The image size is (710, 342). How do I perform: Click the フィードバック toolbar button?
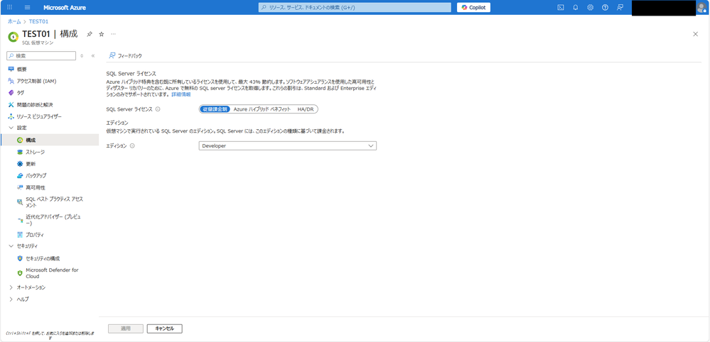point(125,55)
